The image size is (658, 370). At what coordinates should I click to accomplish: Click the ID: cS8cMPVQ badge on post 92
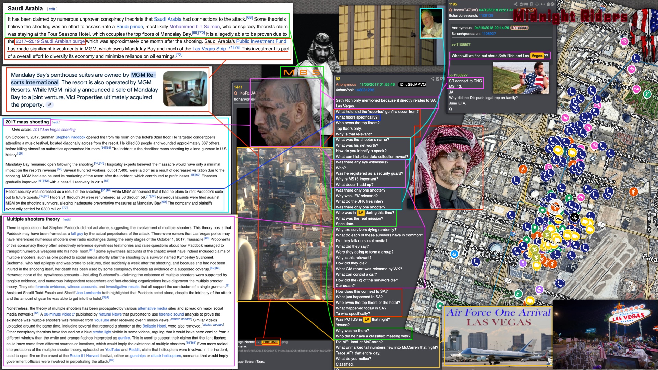click(x=412, y=84)
